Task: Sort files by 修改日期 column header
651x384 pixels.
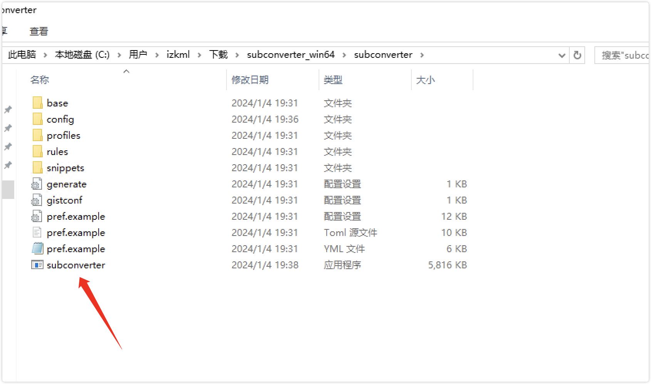Action: click(250, 80)
